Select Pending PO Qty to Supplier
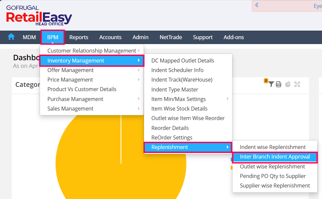Image resolution: width=322 pixels, height=199 pixels. coord(275,176)
